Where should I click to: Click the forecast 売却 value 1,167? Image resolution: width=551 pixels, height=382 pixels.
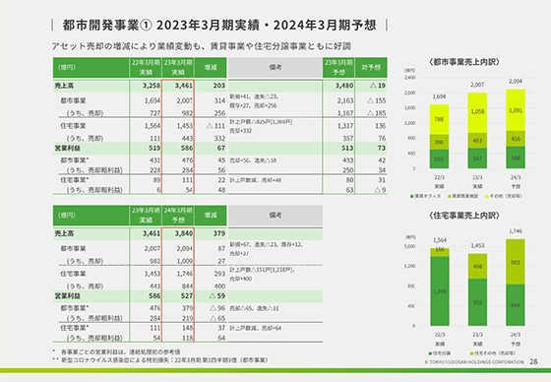tap(345, 113)
